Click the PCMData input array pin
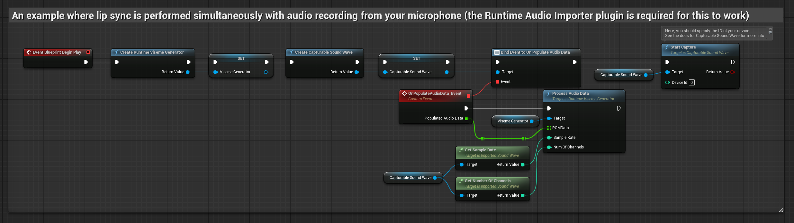794x223 pixels. click(x=549, y=128)
